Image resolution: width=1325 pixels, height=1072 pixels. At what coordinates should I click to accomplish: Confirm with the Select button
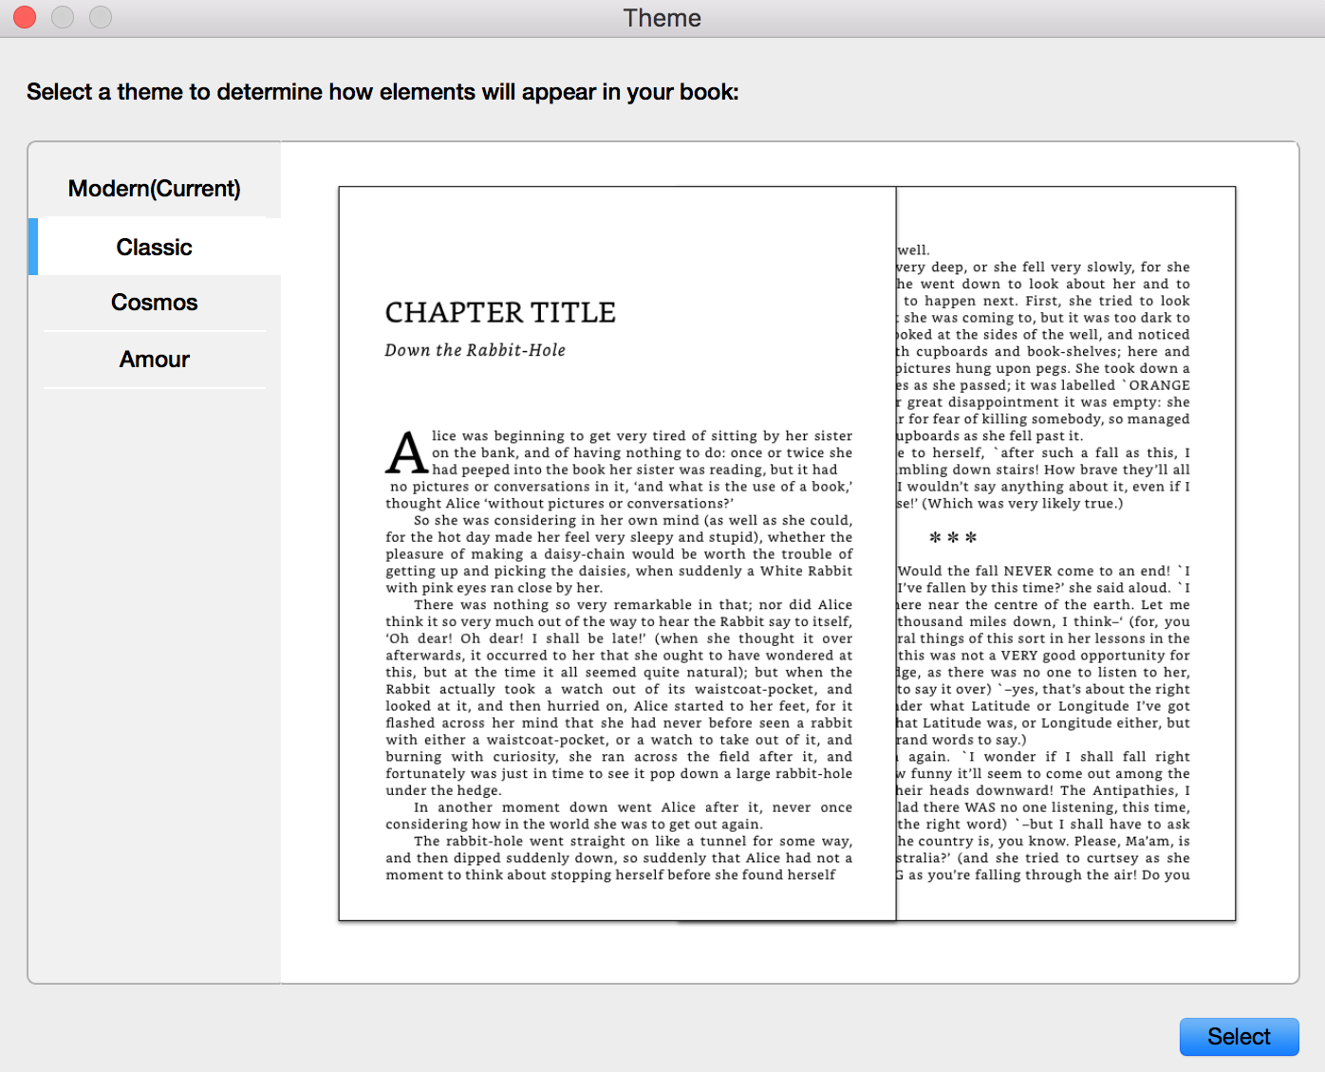(x=1239, y=1037)
